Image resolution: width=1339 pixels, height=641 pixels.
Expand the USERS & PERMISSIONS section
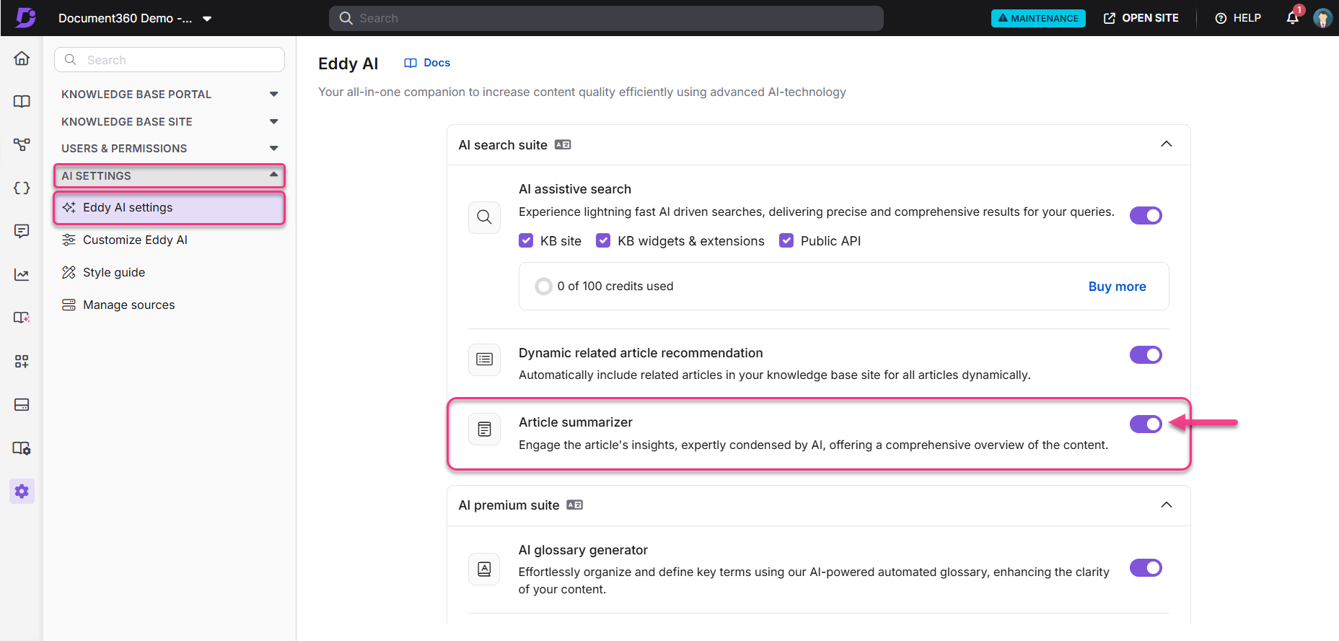coord(170,149)
